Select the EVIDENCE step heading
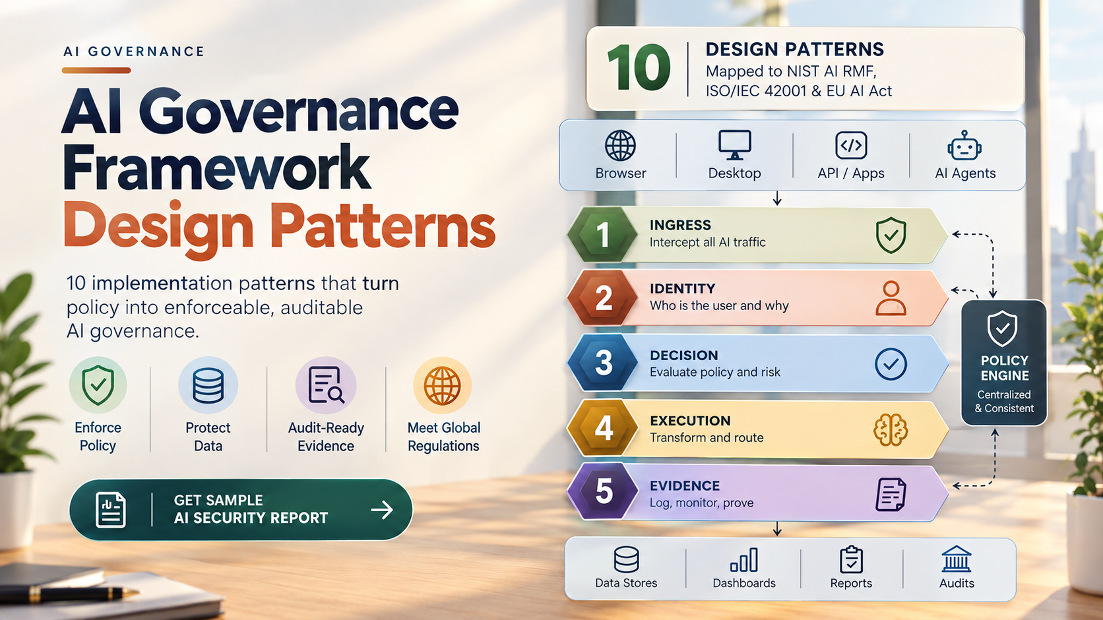This screenshot has width=1103, height=620. coord(685,485)
